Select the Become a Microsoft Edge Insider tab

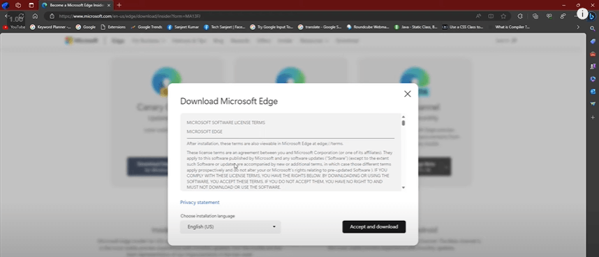76,6
